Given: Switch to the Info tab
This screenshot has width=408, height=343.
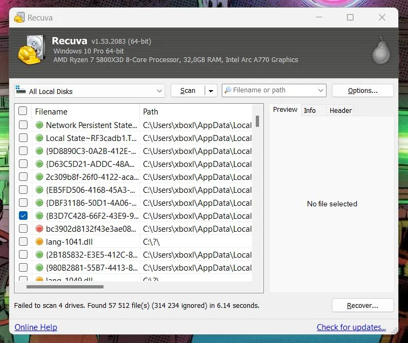Looking at the screenshot, I should click(x=310, y=111).
